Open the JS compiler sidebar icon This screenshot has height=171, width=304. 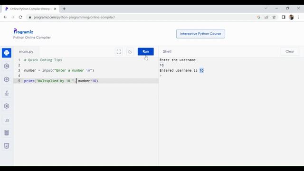(x=7, y=120)
